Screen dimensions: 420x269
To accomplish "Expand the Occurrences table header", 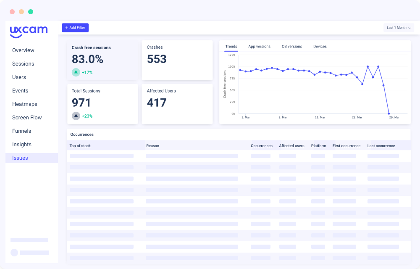I will (82, 134).
